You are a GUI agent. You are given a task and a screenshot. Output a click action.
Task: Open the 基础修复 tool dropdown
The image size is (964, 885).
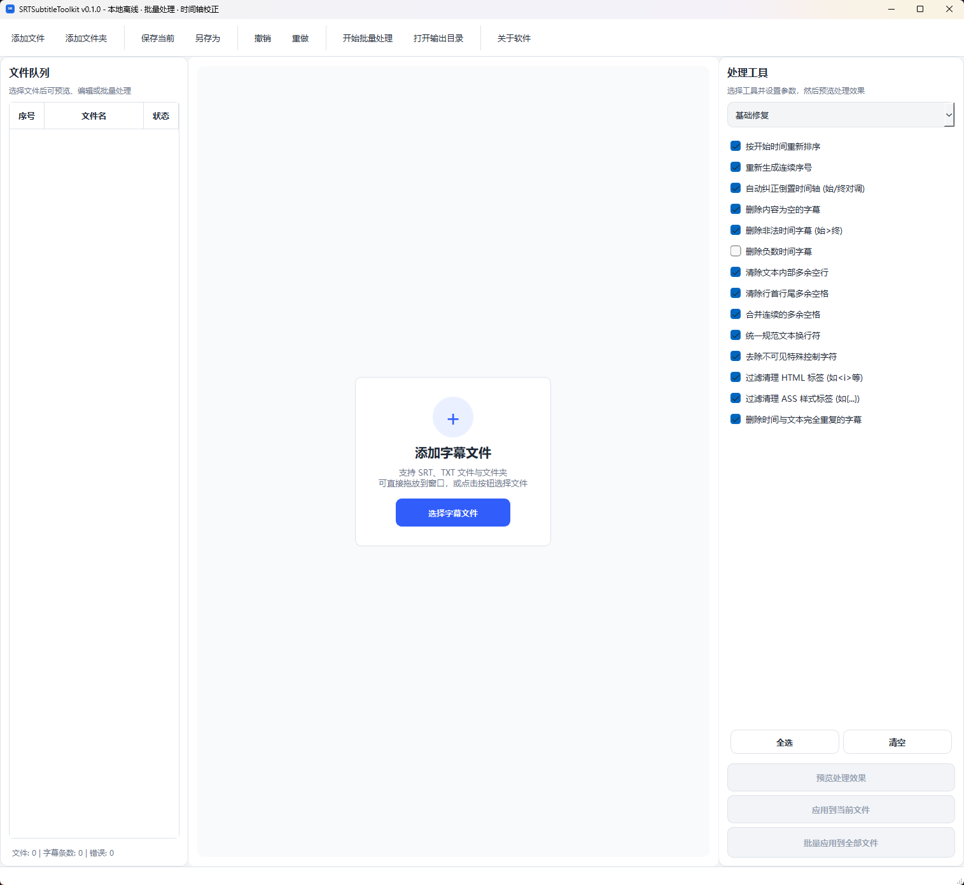(x=841, y=115)
